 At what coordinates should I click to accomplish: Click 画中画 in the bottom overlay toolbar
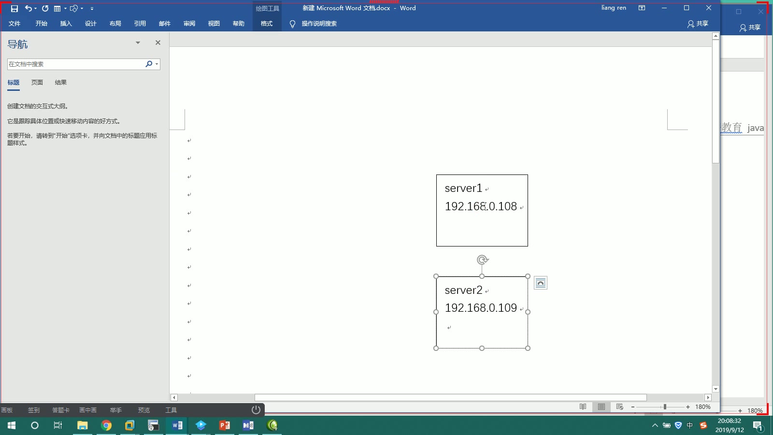coord(88,410)
